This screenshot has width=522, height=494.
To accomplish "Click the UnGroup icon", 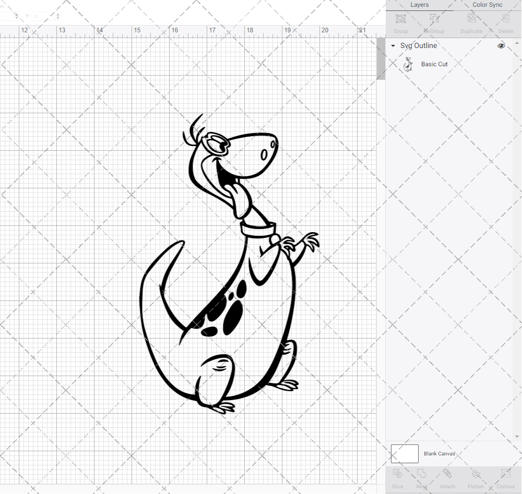I will pyautogui.click(x=434, y=19).
